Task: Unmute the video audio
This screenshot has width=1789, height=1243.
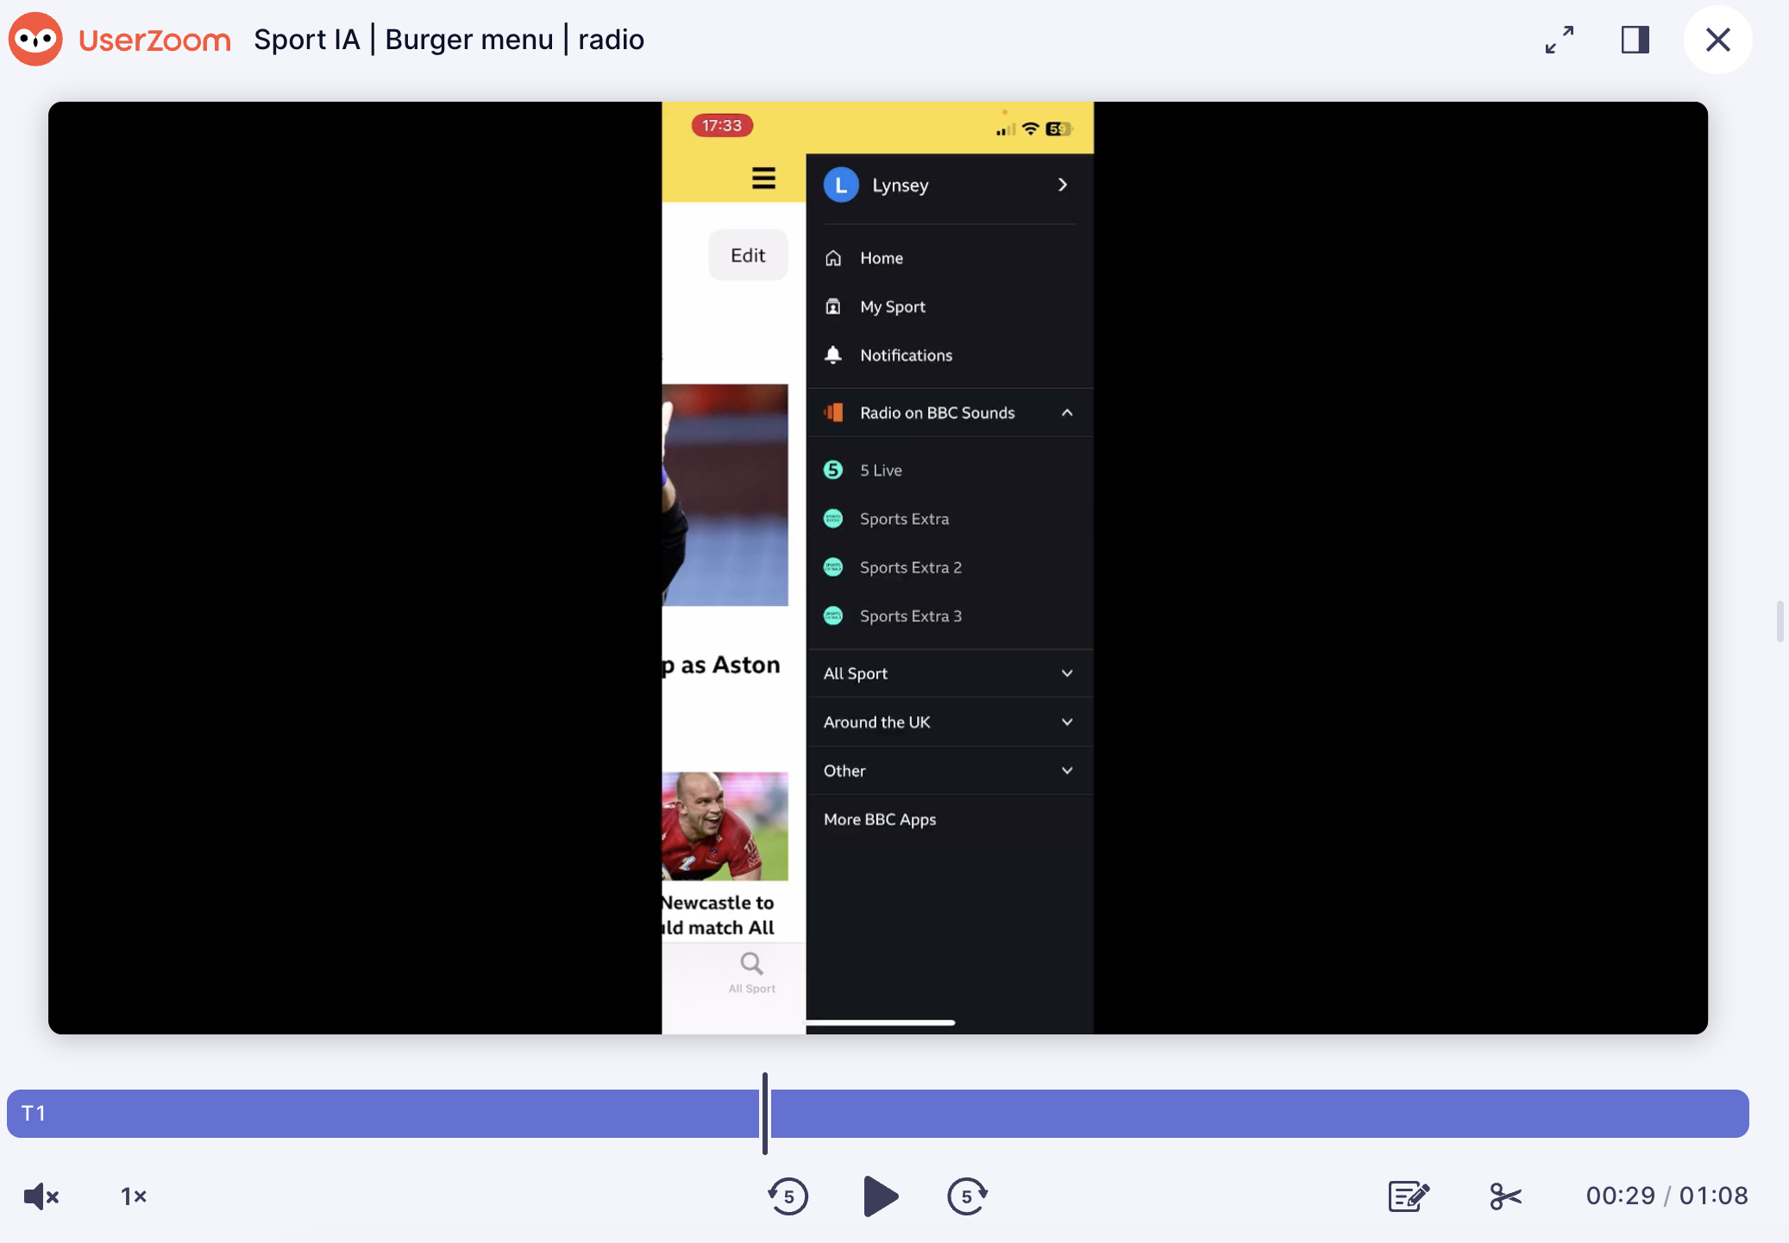Action: tap(41, 1196)
